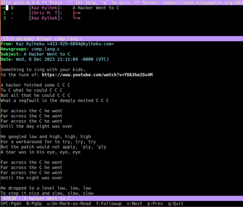The height and width of the screenshot is (207, 243).
Task: Select third article row by Kaz Kylhek
Action: [x=121, y=18]
